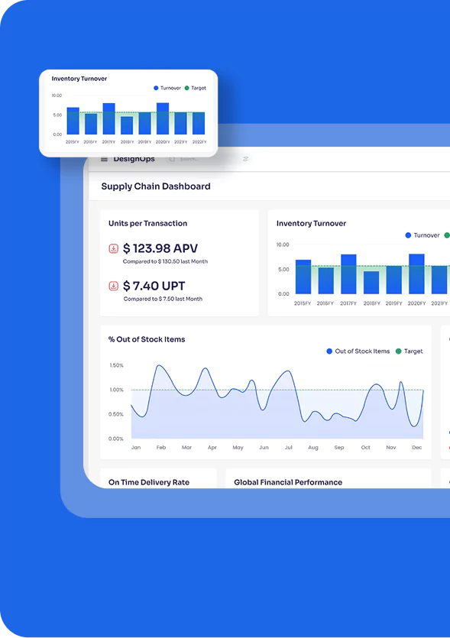450x638 pixels.
Task: Select the Supply Chain Dashboard heading
Action: pyautogui.click(x=156, y=186)
